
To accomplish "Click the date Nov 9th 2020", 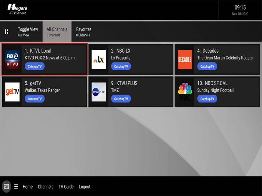I will (x=240, y=14).
